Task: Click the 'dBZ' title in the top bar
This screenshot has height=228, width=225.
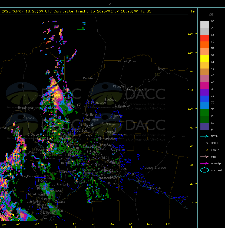Action: pyautogui.click(x=112, y=4)
